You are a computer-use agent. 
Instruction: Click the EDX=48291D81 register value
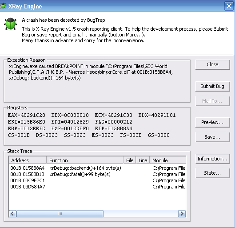pos(157,115)
